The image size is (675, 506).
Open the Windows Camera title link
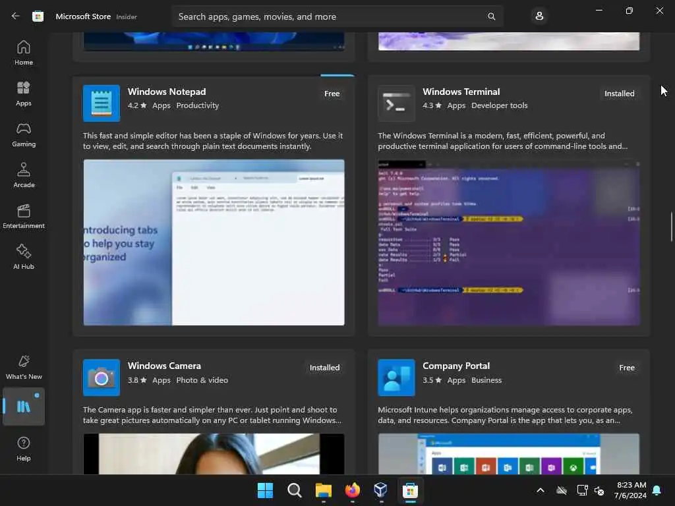(164, 366)
